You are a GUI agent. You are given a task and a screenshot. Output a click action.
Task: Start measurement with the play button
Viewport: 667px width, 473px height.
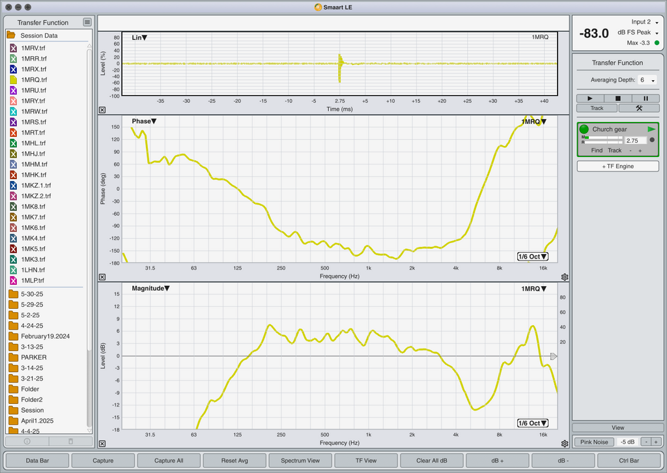pyautogui.click(x=590, y=98)
